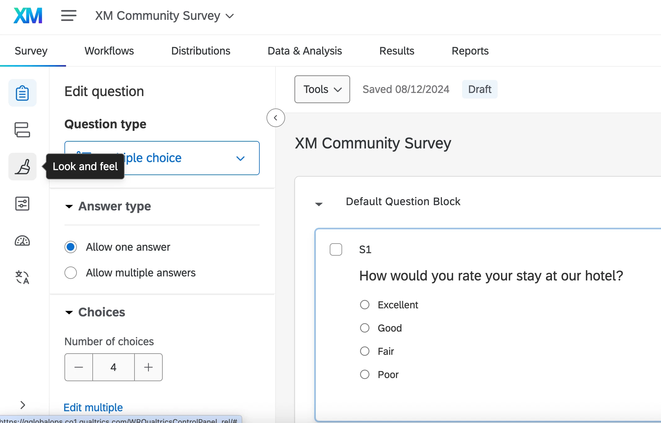661x423 pixels.
Task: Click the Edit multiple link
Action: (93, 407)
